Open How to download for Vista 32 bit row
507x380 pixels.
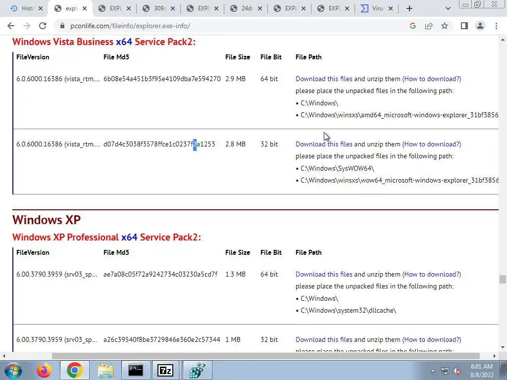tap(432, 144)
